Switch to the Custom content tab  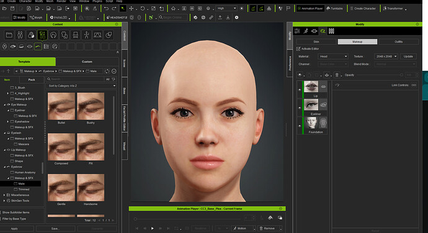[87, 62]
